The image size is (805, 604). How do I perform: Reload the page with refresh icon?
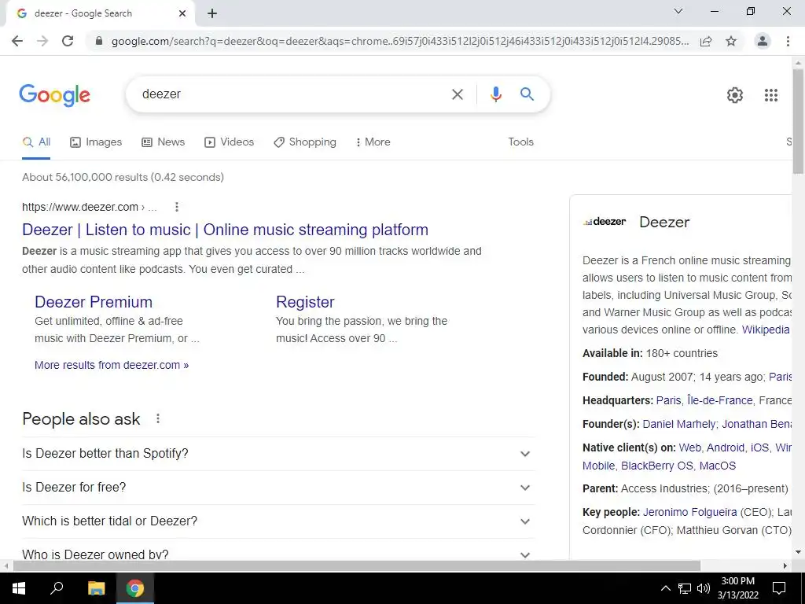point(68,41)
